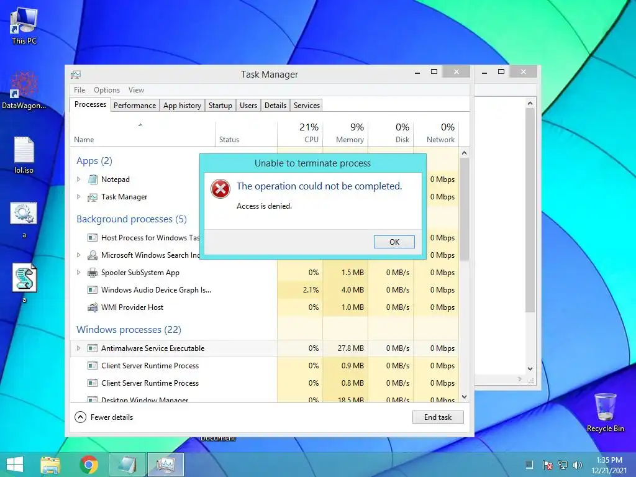Switch to the Startup tab

coord(220,106)
